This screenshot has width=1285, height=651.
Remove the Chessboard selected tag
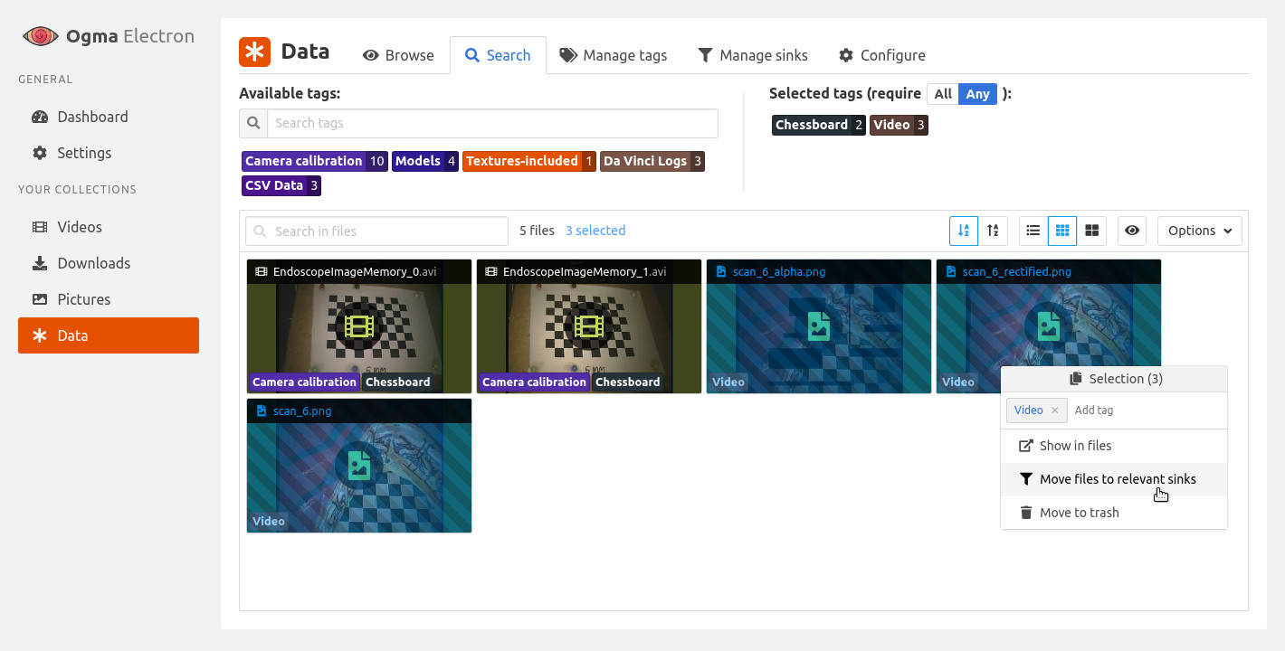(819, 125)
